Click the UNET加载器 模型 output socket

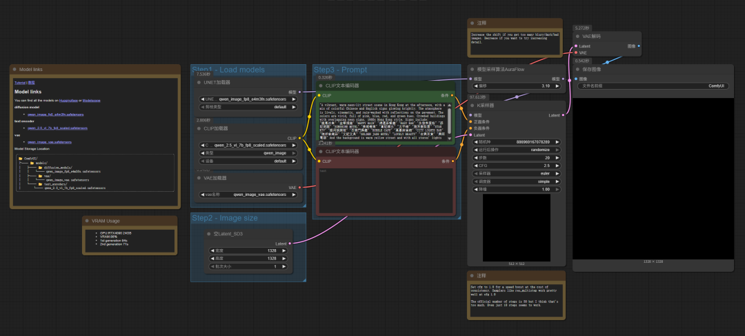299,92
